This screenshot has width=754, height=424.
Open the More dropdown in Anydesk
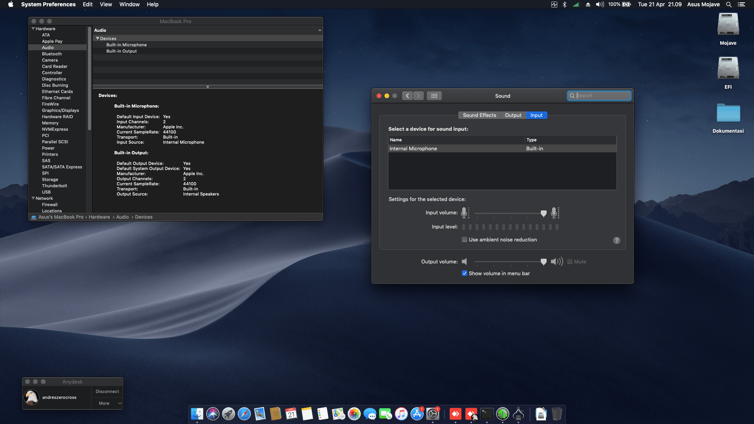click(107, 403)
